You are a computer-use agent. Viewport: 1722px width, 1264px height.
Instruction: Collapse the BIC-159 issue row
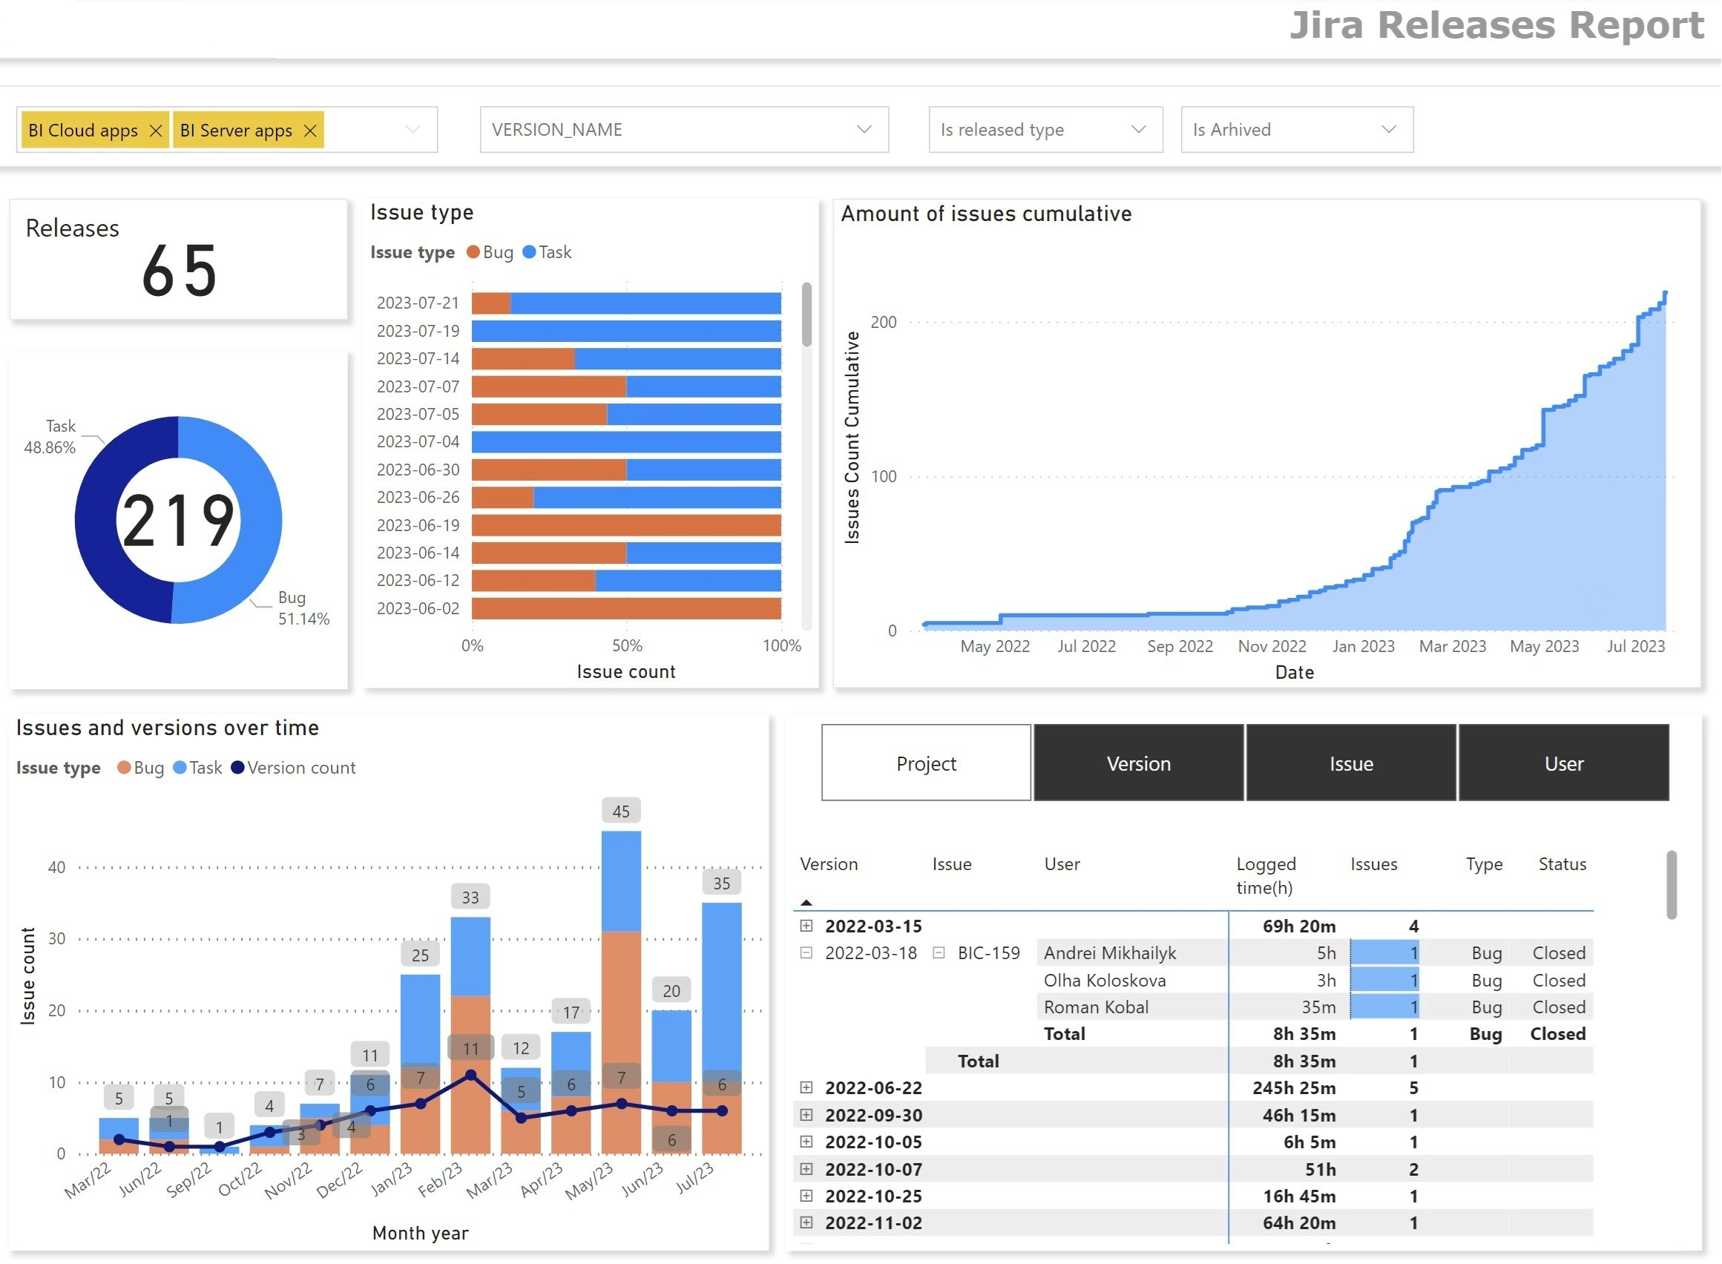pos(939,953)
